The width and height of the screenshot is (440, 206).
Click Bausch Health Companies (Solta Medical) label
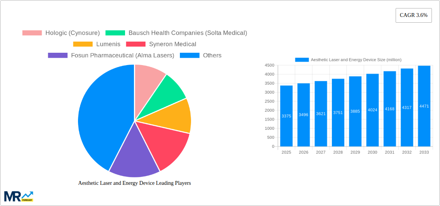pyautogui.click(x=188, y=33)
